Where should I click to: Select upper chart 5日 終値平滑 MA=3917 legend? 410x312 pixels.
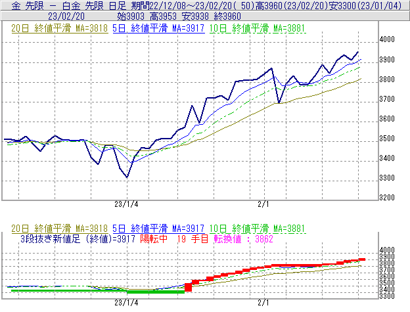(158, 28)
